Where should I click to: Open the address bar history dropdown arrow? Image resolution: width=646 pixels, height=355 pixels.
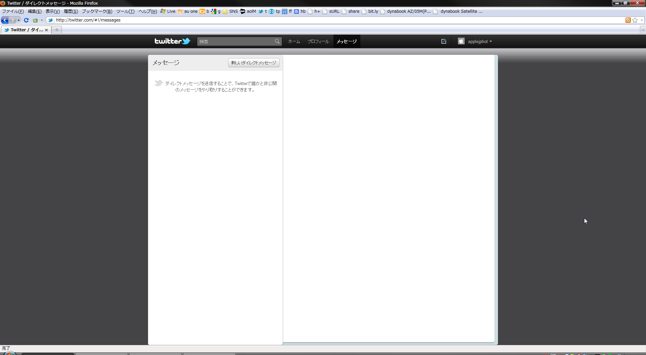point(642,20)
